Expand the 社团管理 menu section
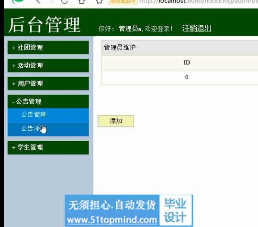 point(48,48)
